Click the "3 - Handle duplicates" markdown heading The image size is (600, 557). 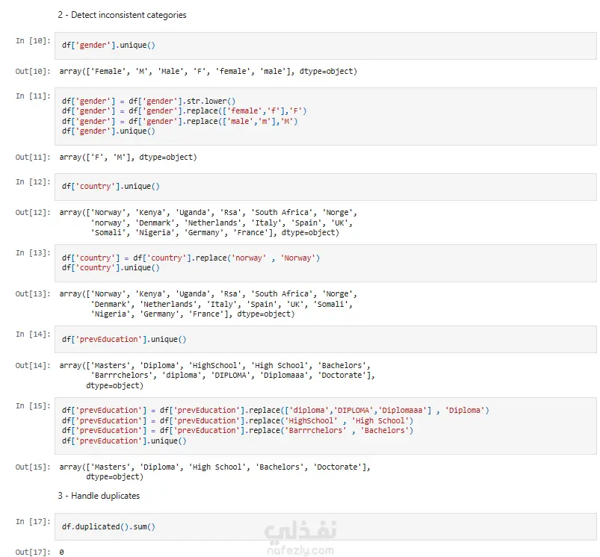coord(98,495)
